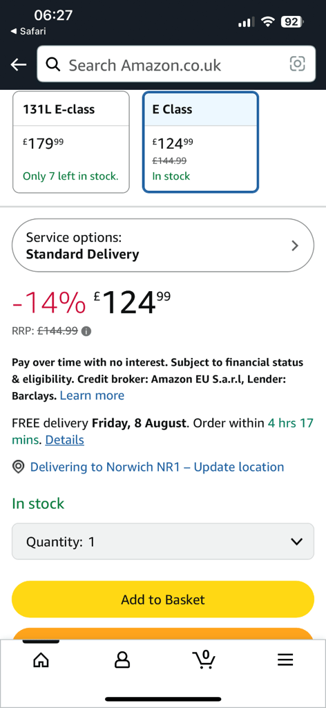Screen dimensions: 326x708
Task: Open the account profile icon
Action: (x=122, y=660)
